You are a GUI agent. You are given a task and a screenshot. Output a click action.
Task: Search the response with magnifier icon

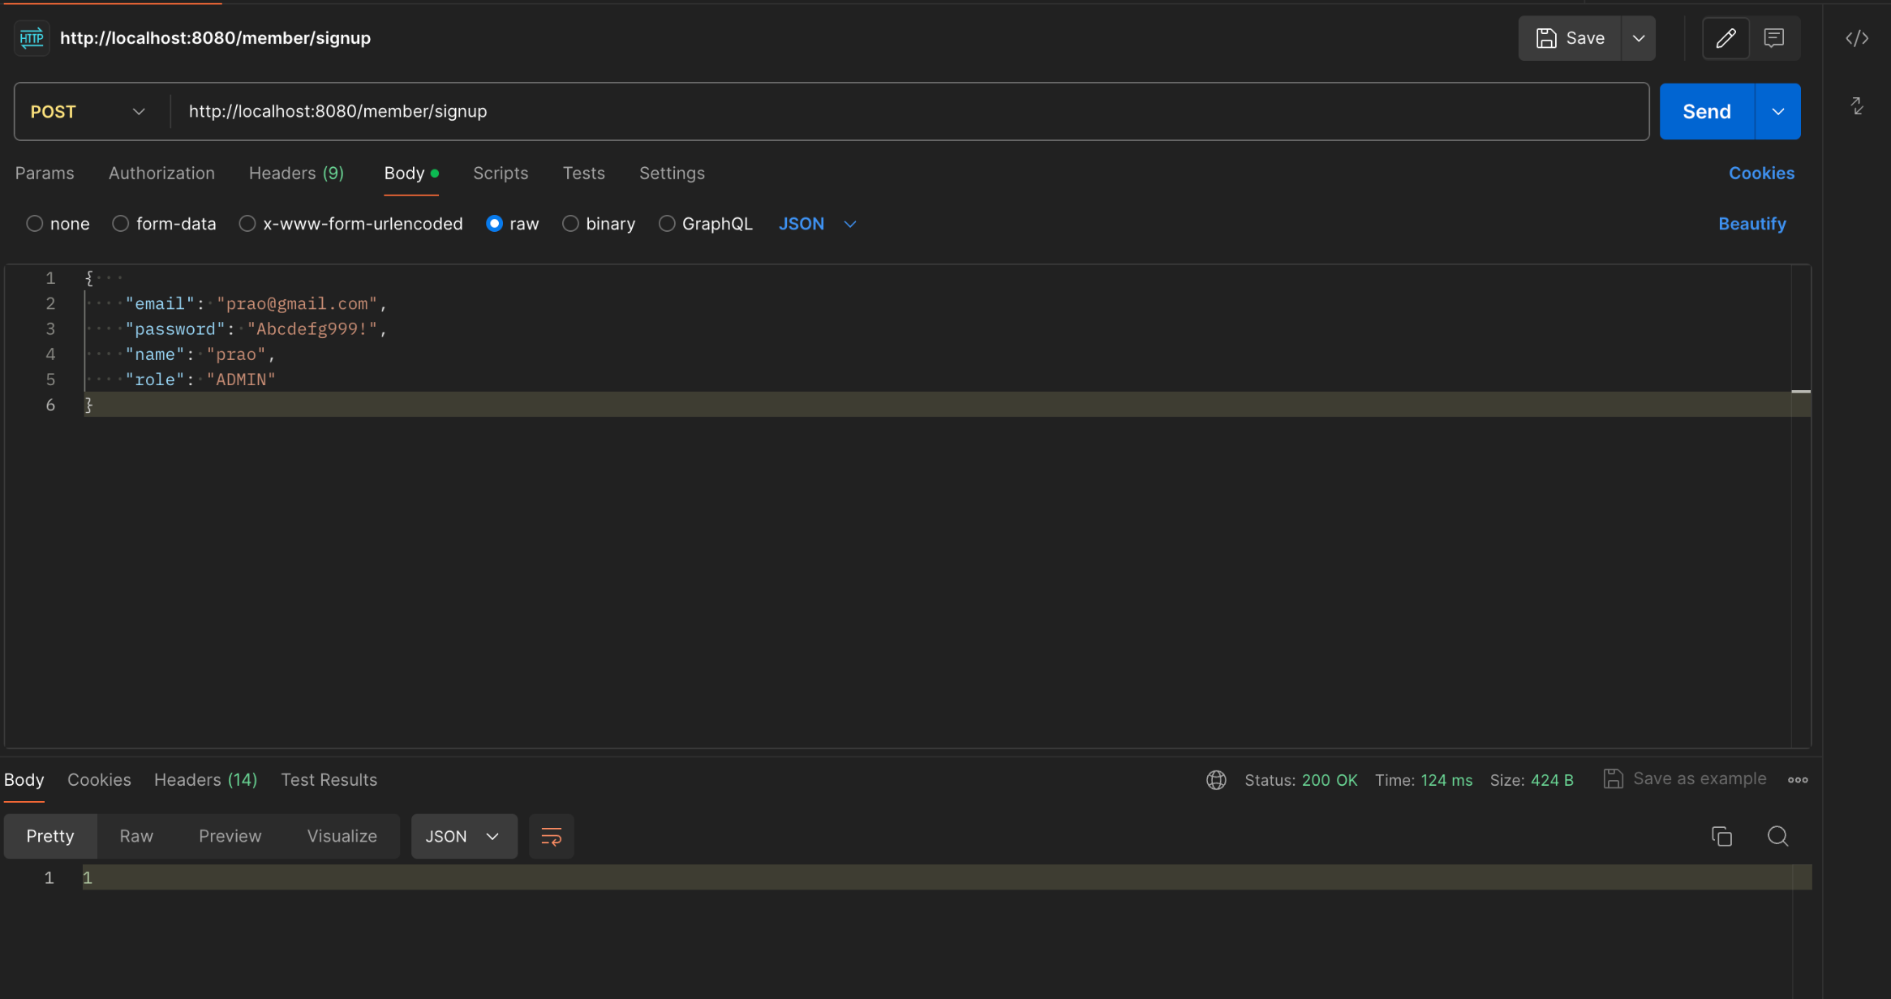[1777, 836]
